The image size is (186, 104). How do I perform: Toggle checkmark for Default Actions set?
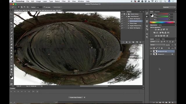tap(122, 14)
